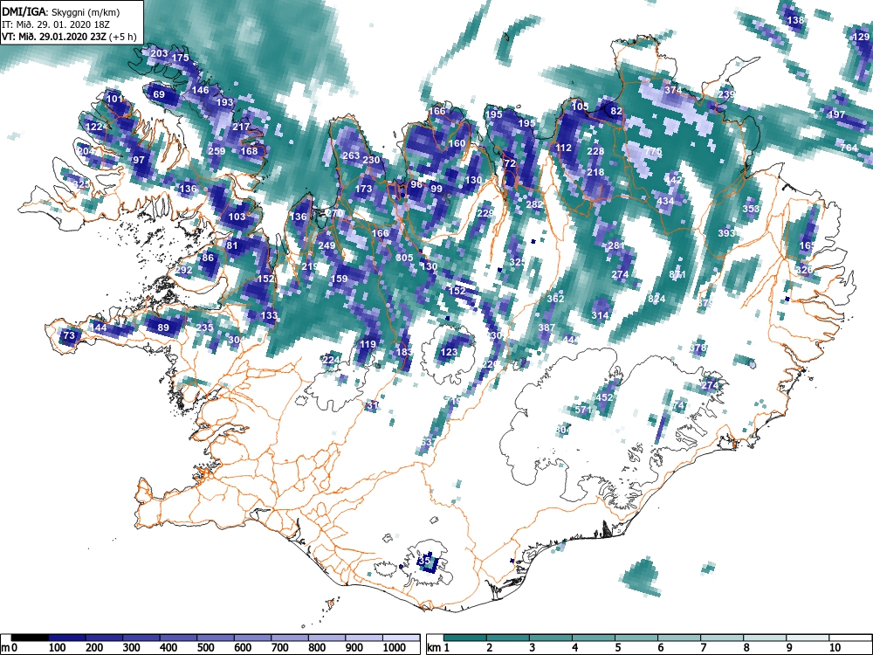The width and height of the screenshot is (873, 655).
Task: Click the VT: Mið. 29.01.2020 23Z (+5 h) line
Action: 69,37
